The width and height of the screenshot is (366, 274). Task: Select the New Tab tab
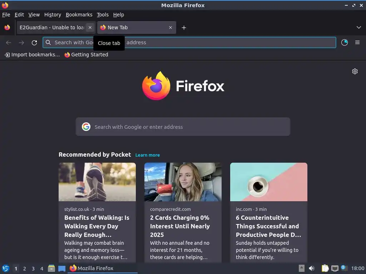pyautogui.click(x=137, y=27)
